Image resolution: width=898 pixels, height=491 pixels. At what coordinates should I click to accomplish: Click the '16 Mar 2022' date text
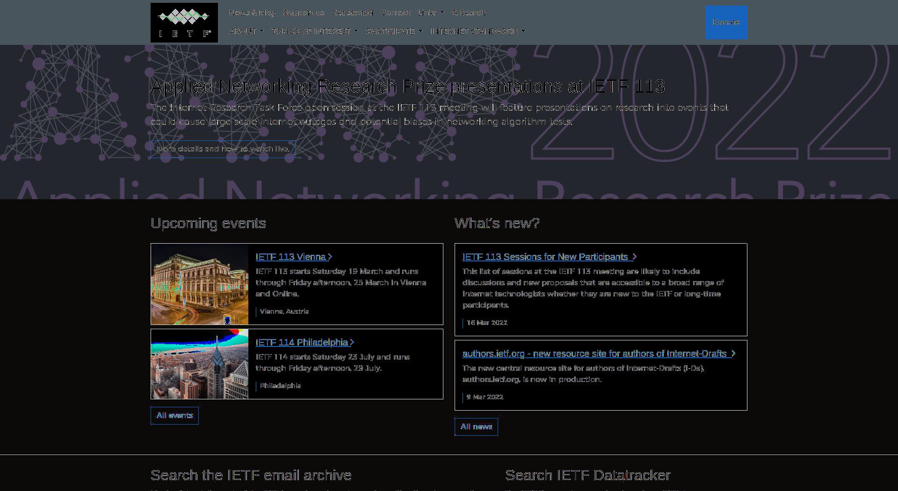(x=487, y=323)
